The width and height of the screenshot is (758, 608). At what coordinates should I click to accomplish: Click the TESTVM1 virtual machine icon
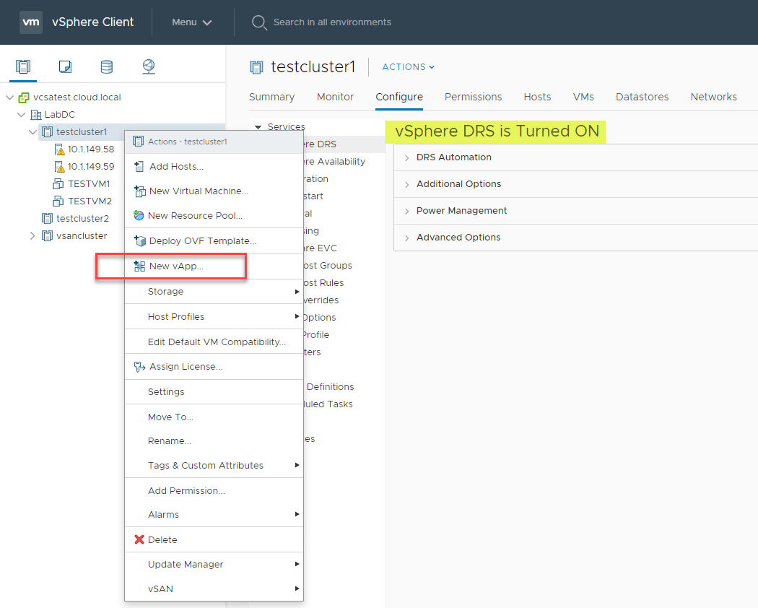pos(58,184)
